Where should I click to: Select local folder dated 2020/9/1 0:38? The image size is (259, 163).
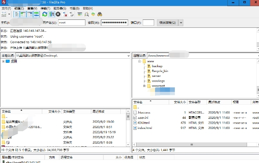[63, 142]
